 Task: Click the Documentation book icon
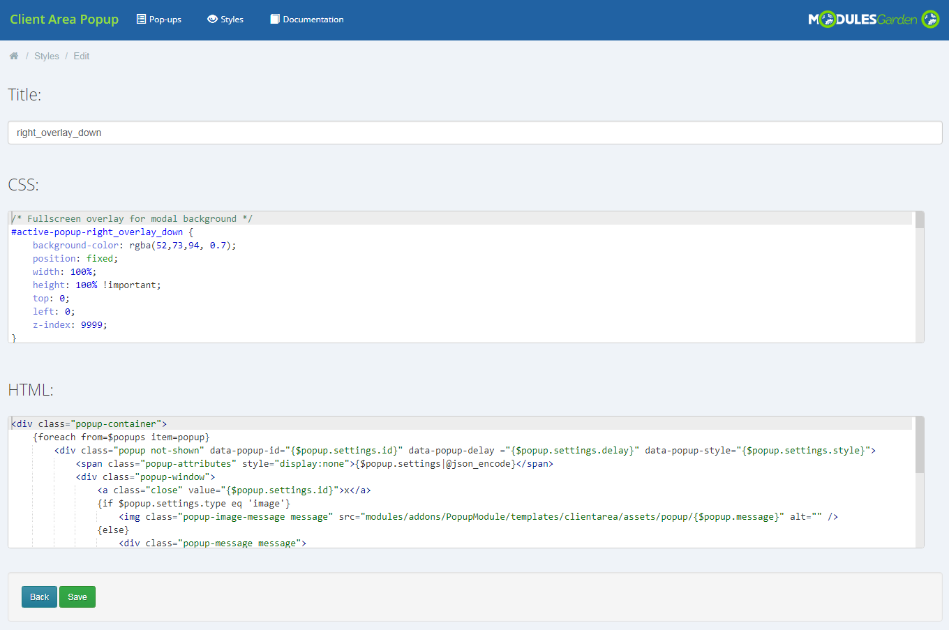pos(275,19)
